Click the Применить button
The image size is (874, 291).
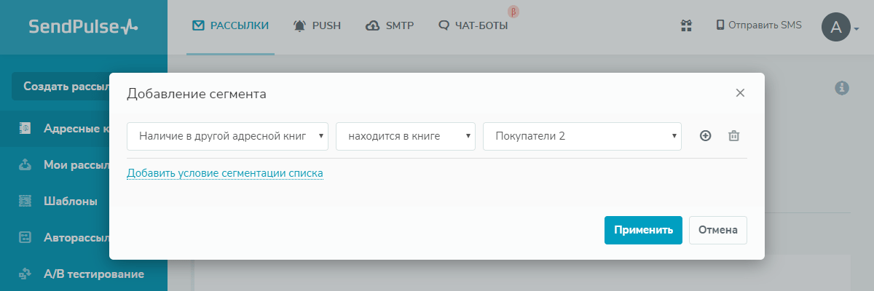(643, 230)
